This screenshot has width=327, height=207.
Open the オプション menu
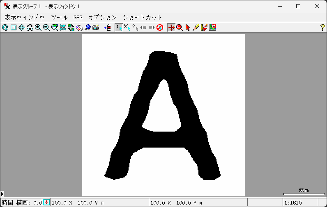tap(102, 18)
